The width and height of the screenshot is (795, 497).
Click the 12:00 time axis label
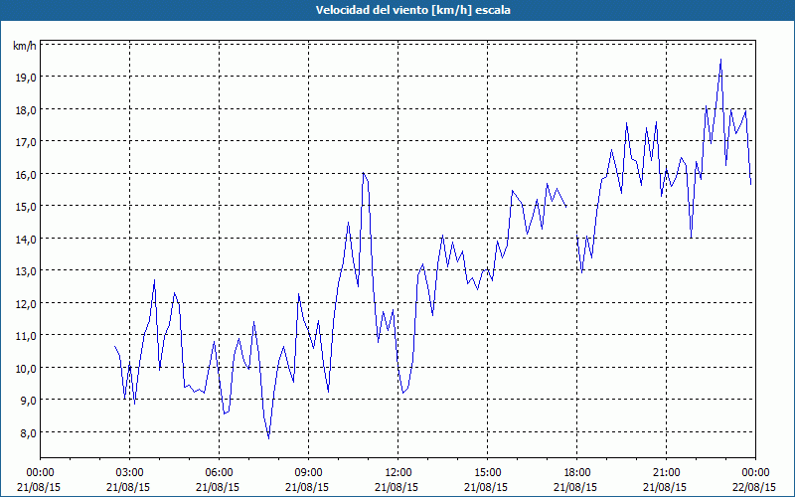tap(398, 473)
